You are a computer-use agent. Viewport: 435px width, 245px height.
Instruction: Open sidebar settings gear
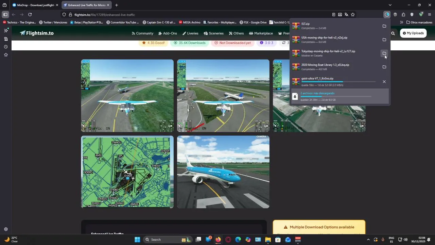click(6, 229)
